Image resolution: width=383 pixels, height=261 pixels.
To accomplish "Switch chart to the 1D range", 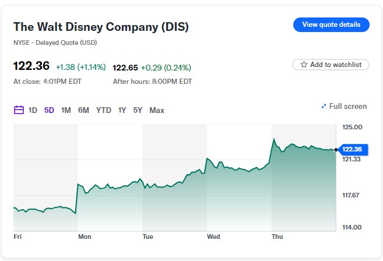I will [33, 110].
